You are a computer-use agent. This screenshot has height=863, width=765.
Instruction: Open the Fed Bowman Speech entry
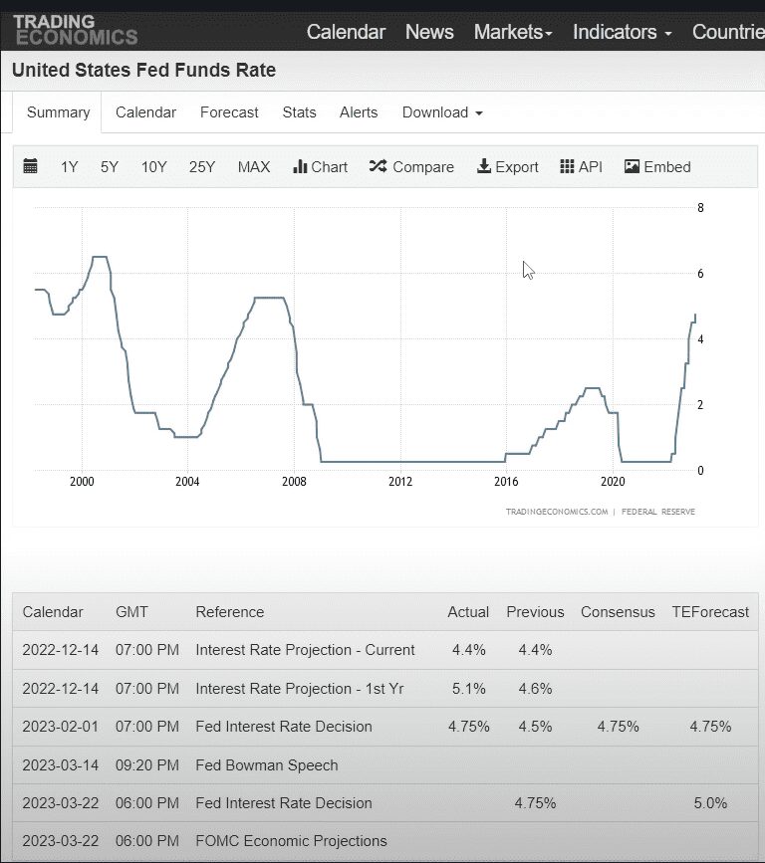click(266, 765)
